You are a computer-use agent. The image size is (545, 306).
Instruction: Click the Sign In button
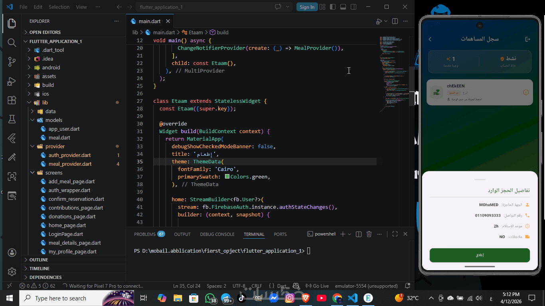pos(307,7)
